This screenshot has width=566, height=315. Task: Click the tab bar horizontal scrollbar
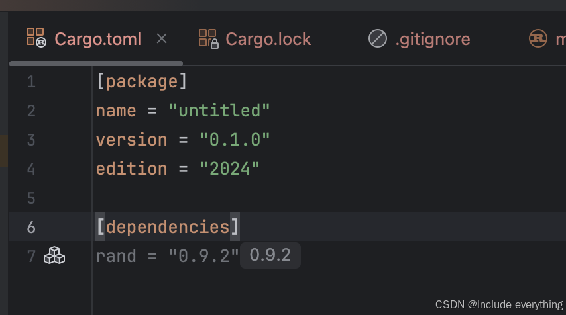click(96, 64)
